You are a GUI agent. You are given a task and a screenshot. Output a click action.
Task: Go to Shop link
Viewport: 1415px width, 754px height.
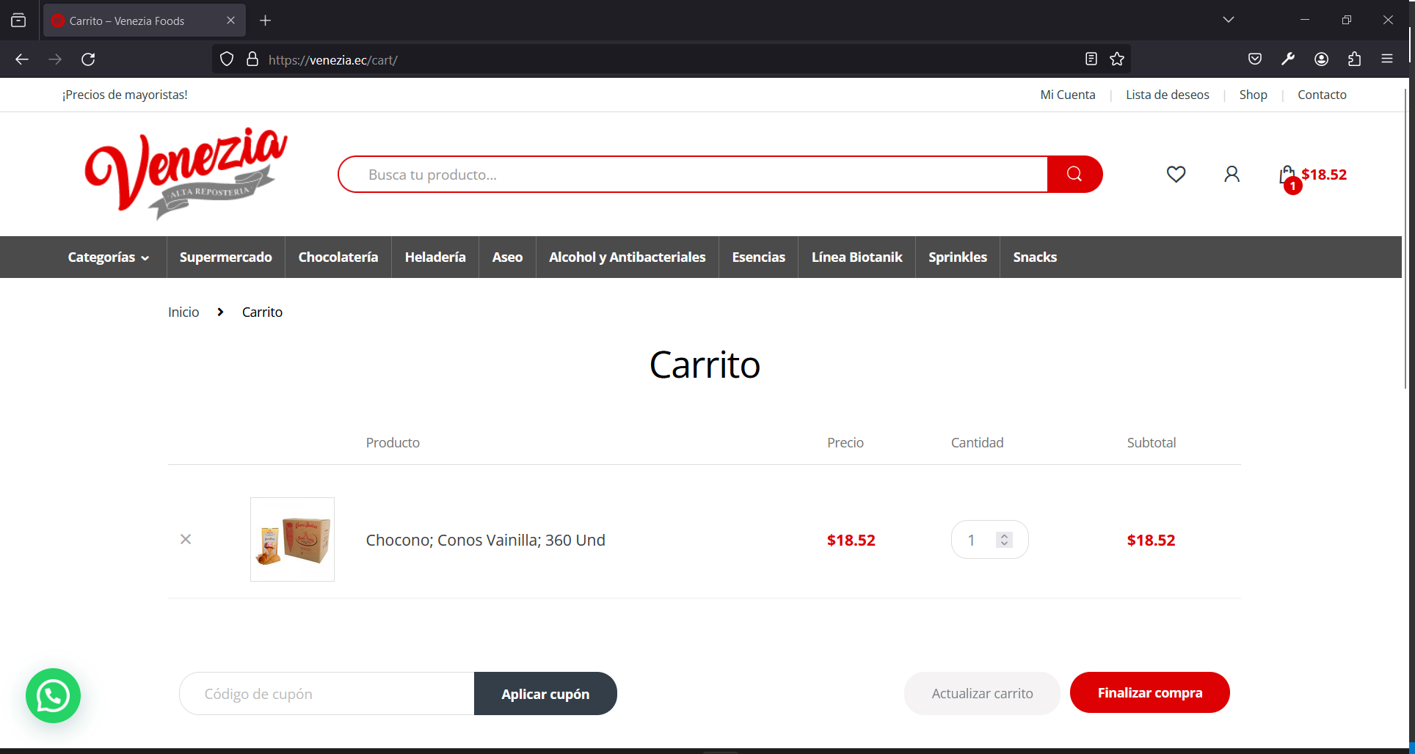tap(1254, 95)
